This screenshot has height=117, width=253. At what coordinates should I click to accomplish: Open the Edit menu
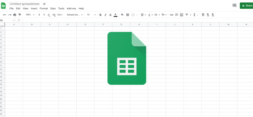tap(18, 9)
